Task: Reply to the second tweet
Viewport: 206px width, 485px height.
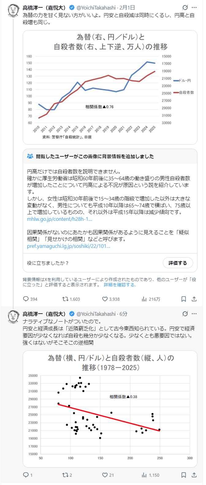Action: point(26,475)
